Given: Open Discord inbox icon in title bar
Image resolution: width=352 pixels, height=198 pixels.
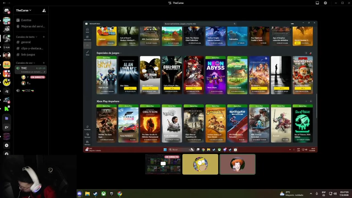Looking at the screenshot, I should (x=317, y=3).
